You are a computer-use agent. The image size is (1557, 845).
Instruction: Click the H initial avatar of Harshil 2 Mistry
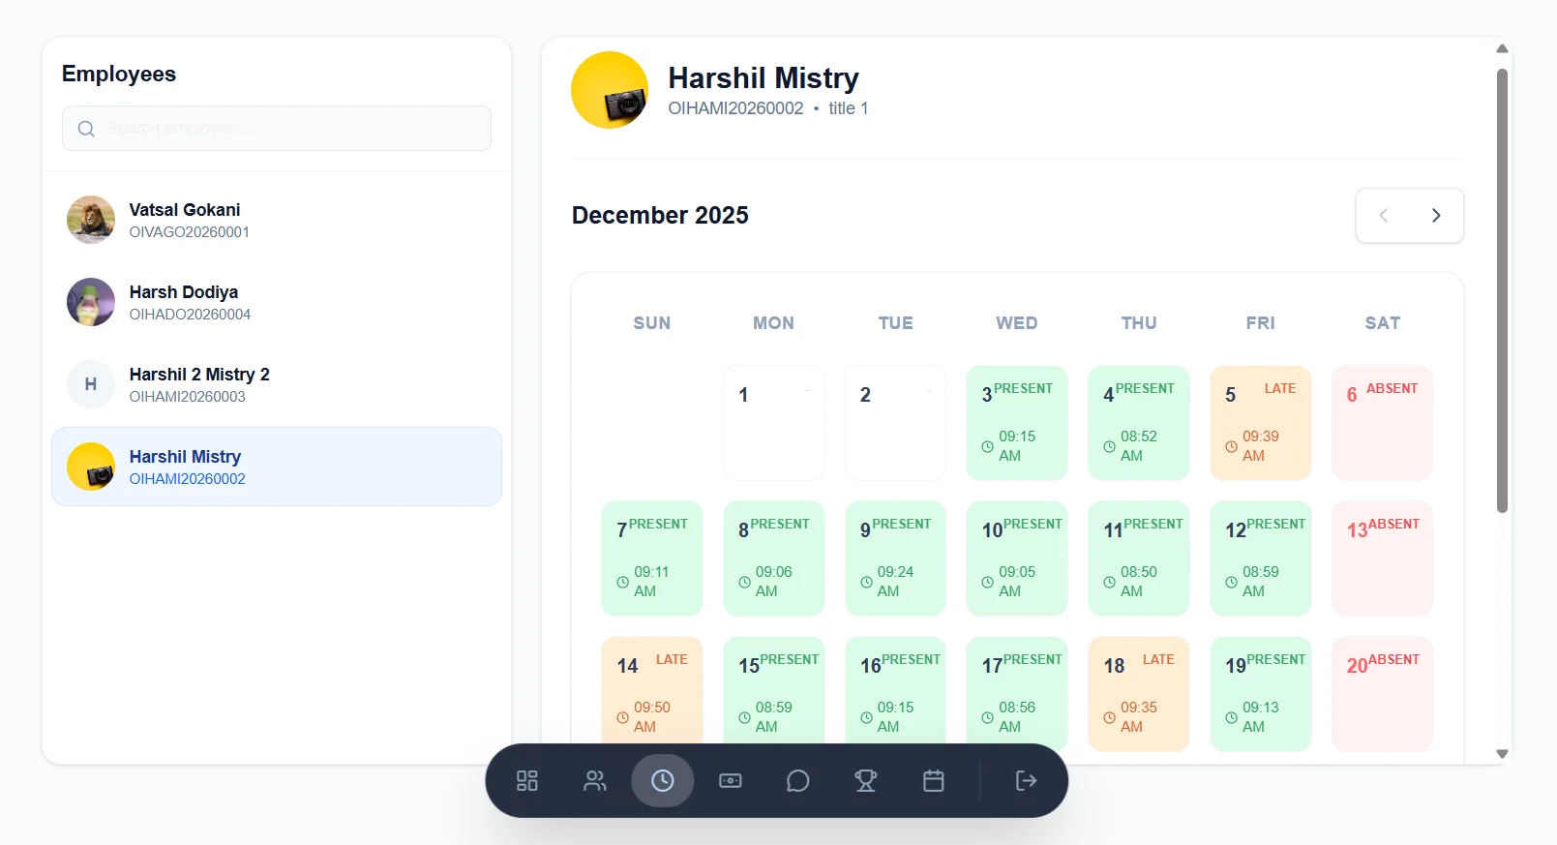click(91, 384)
